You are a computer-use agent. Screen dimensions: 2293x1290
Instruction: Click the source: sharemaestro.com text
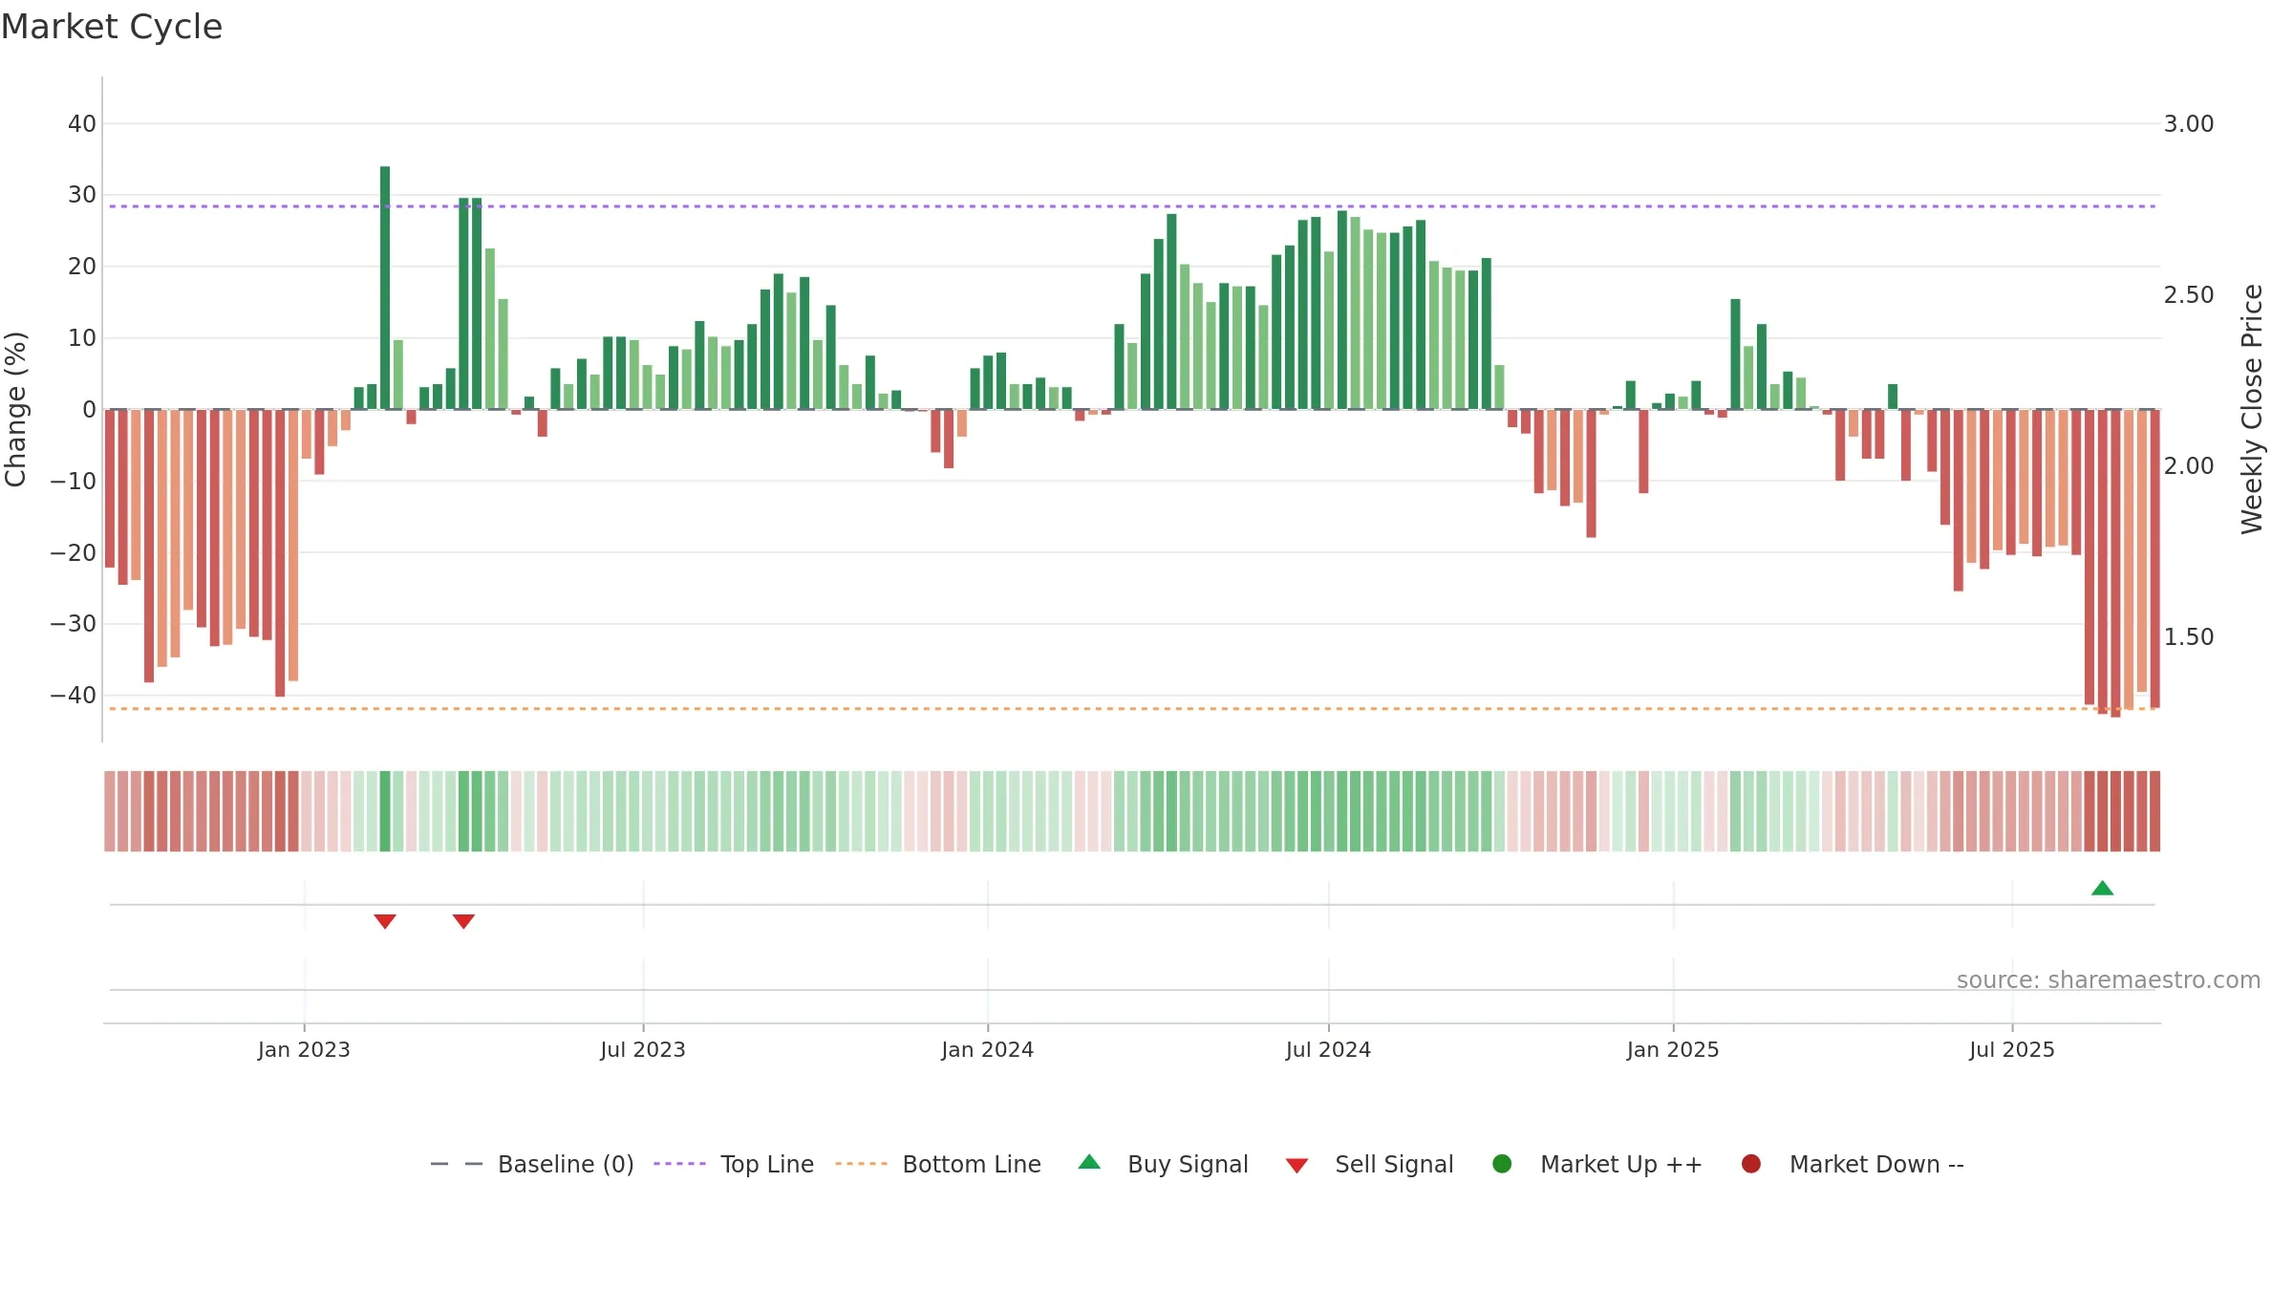click(x=2109, y=979)
